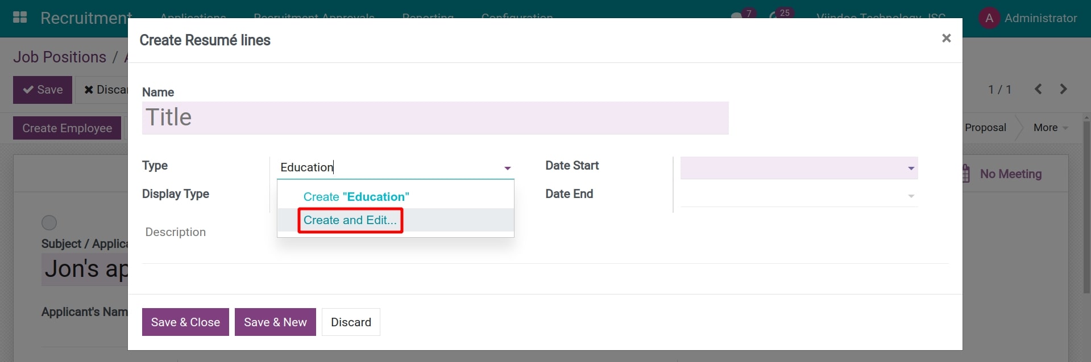This screenshot has width=1091, height=362.
Task: Open the Date End picker dropdown
Action: coord(911,196)
